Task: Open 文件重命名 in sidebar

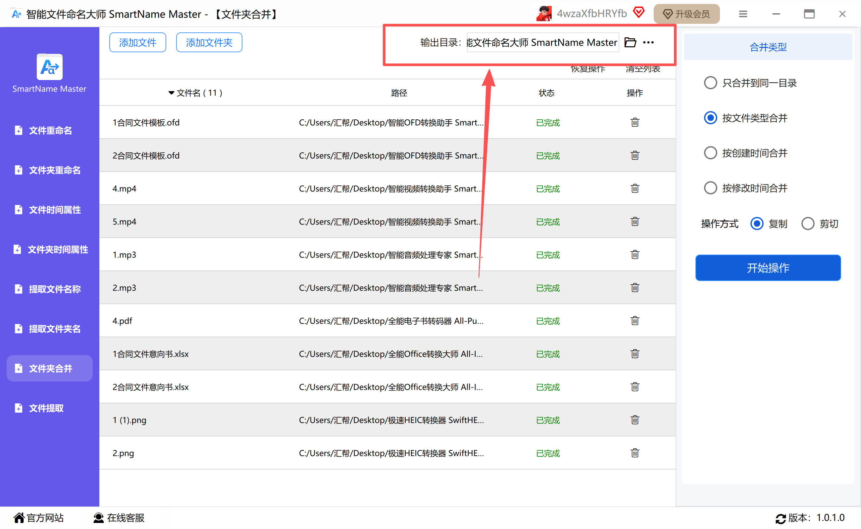Action: 50,131
